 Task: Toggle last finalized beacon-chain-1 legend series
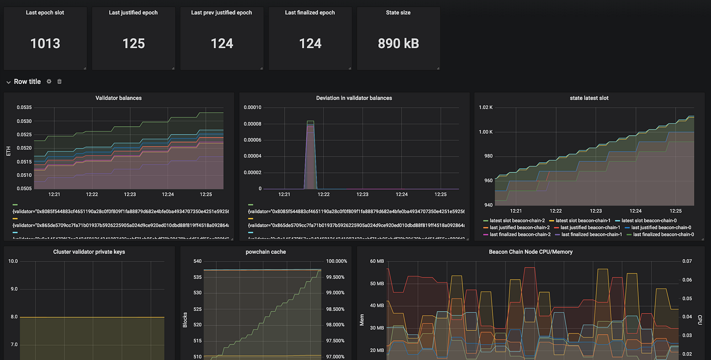click(589, 234)
